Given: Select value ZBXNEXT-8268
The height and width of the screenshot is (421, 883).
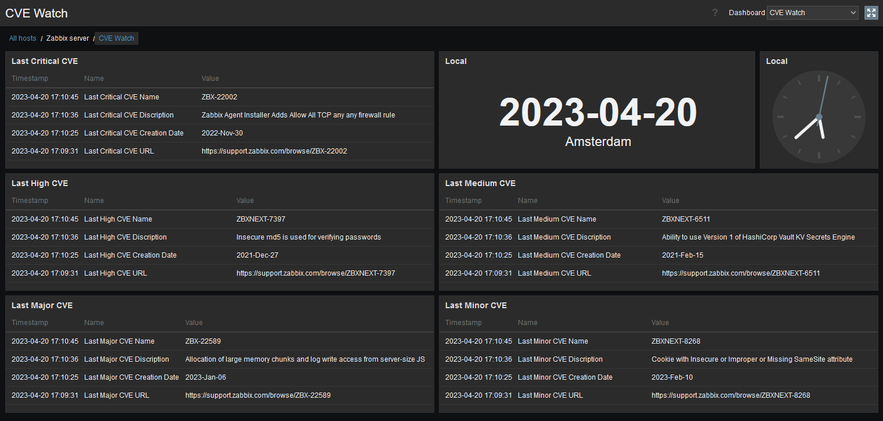Looking at the screenshot, I should pos(676,341).
